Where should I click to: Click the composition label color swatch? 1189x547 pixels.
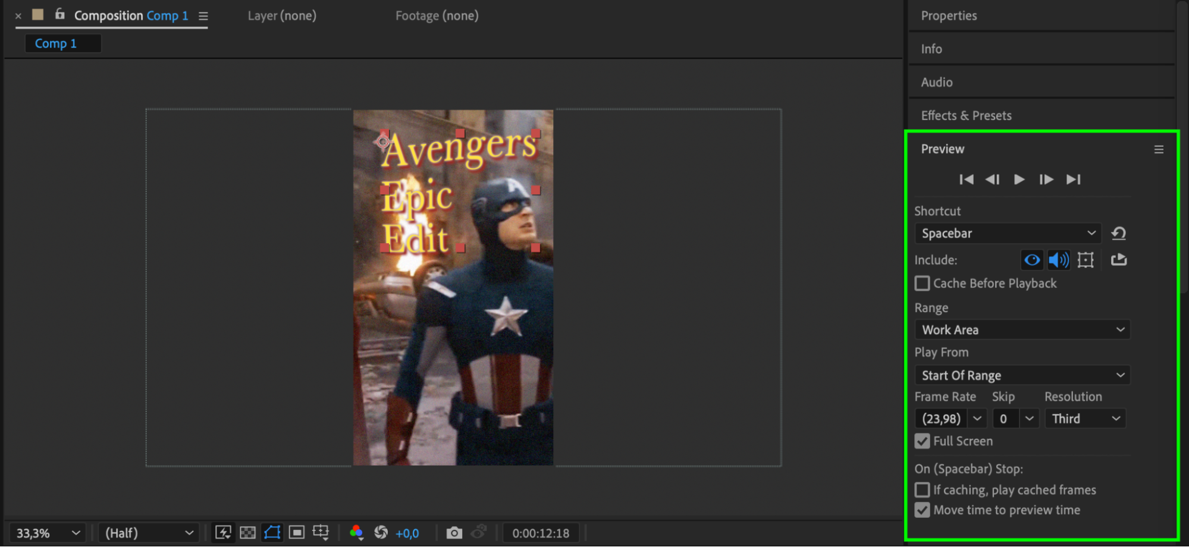click(38, 14)
